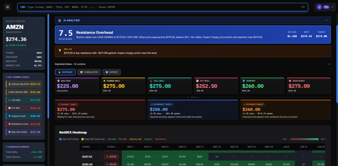
Task: Click the Put wall legend label
Action: 123,139
